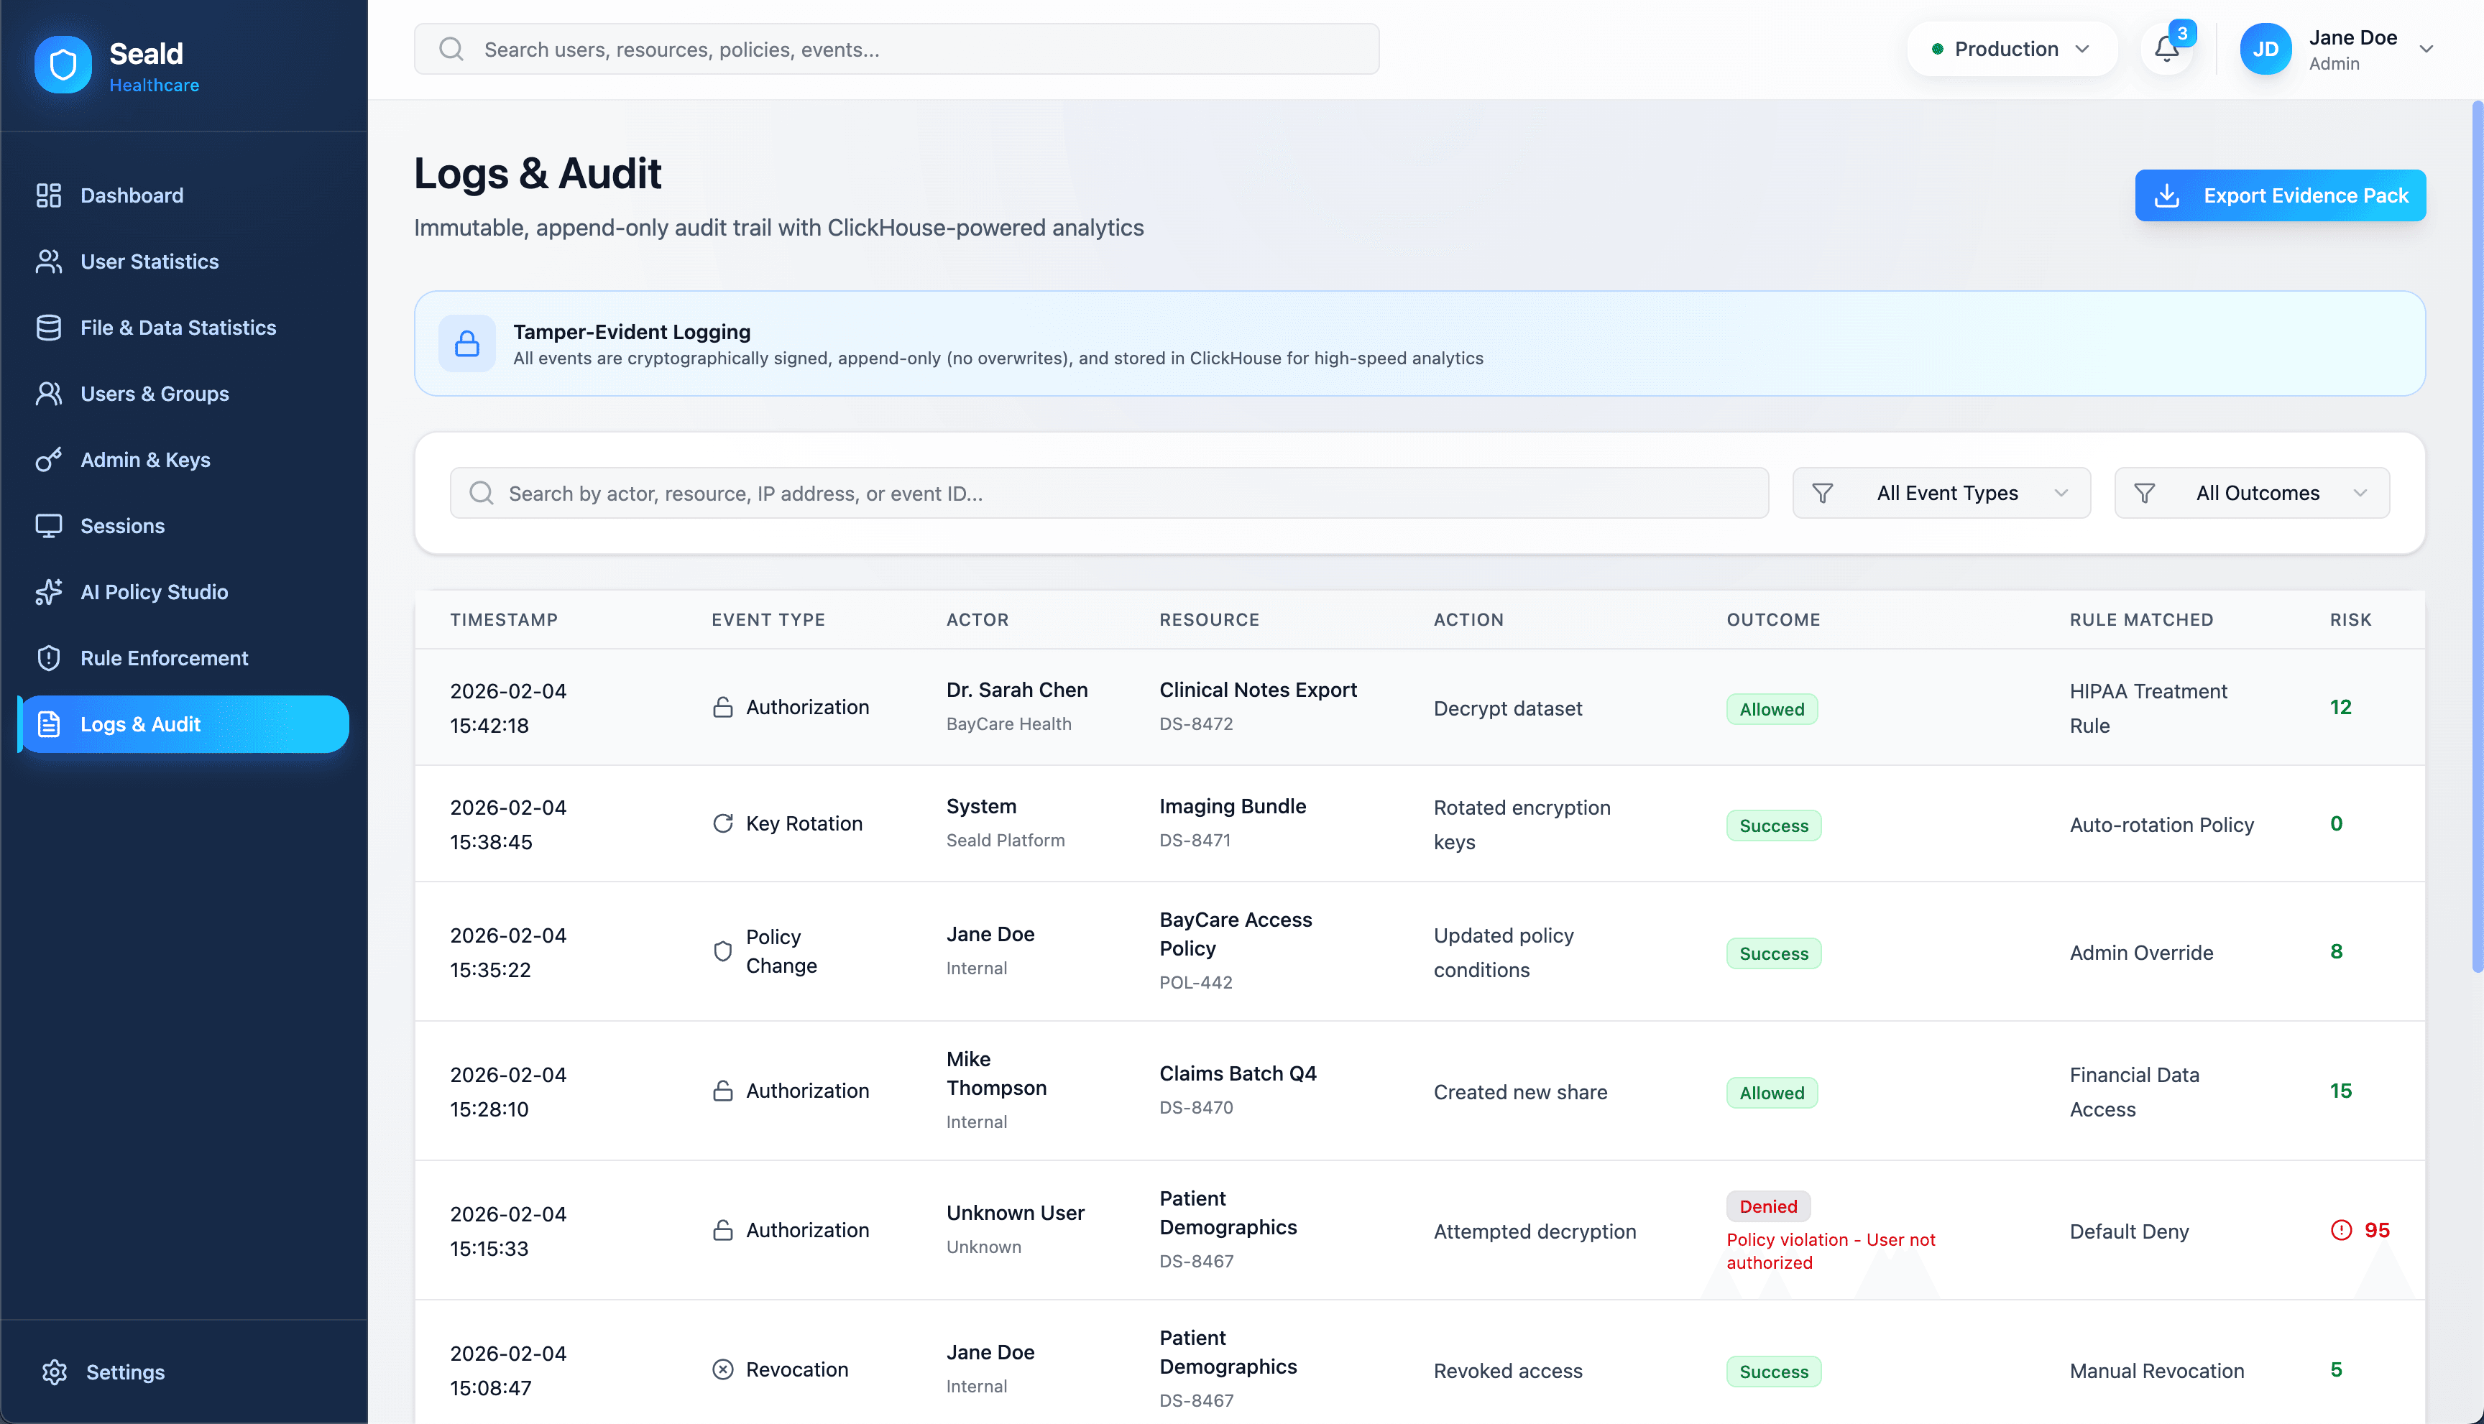Select the Admin & Keys key icon
Viewport: 2484px width, 1424px height.
point(49,460)
